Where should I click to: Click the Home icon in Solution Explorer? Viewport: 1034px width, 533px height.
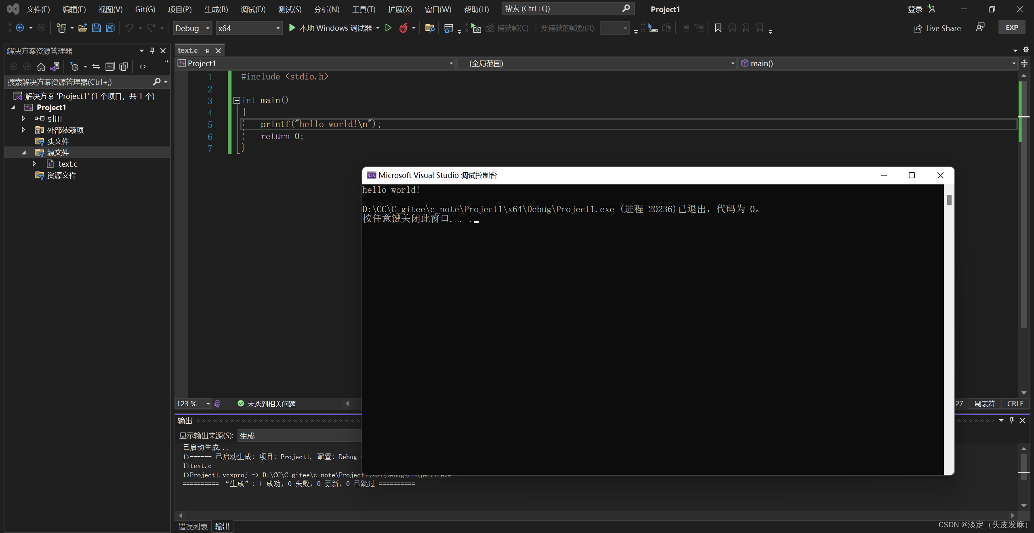click(x=41, y=67)
